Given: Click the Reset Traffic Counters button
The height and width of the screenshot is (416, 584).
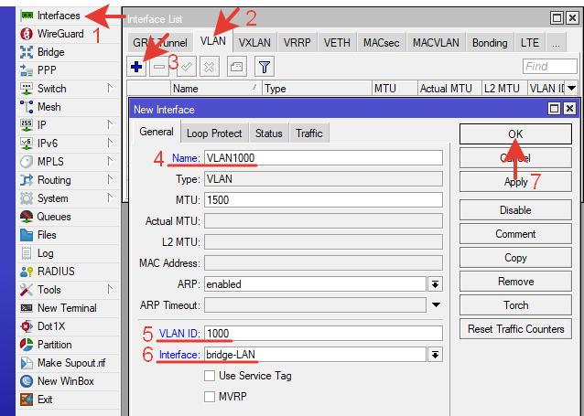Looking at the screenshot, I should pos(515,329).
